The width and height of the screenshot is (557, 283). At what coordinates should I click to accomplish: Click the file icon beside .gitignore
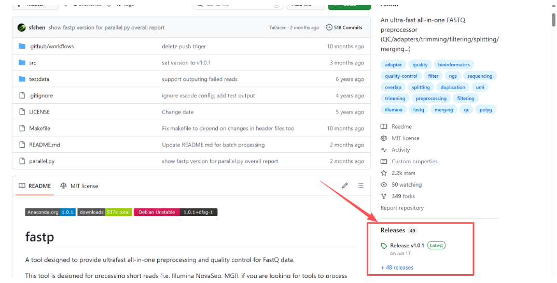[22, 95]
